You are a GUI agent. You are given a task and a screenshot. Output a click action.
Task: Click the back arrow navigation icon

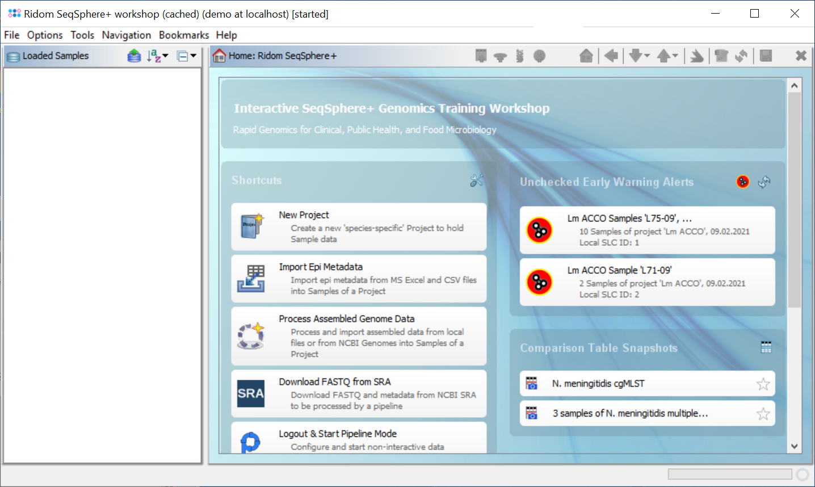611,56
